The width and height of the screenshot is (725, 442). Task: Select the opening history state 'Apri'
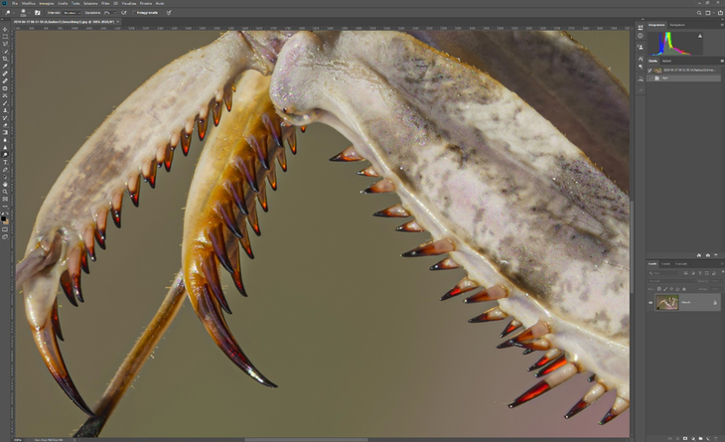pyautogui.click(x=665, y=77)
